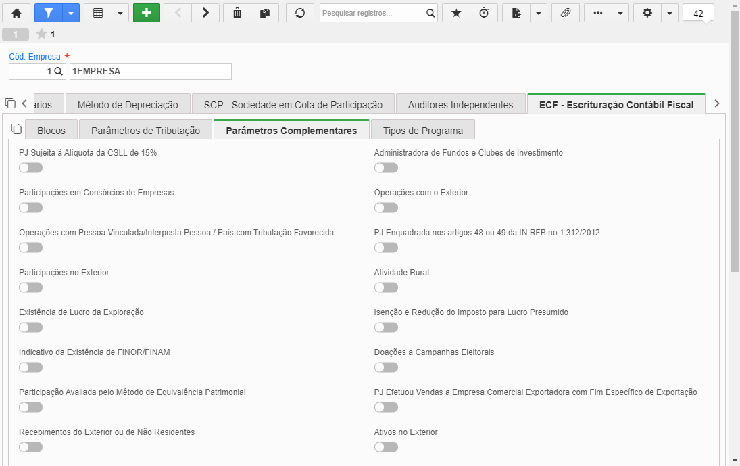
Task: Open more actions ellipsis button
Action: click(x=598, y=13)
